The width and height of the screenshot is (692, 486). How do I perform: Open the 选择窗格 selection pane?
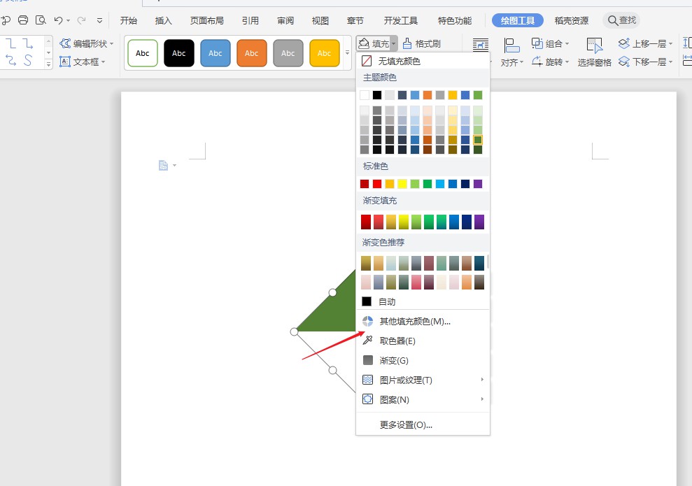click(x=595, y=53)
